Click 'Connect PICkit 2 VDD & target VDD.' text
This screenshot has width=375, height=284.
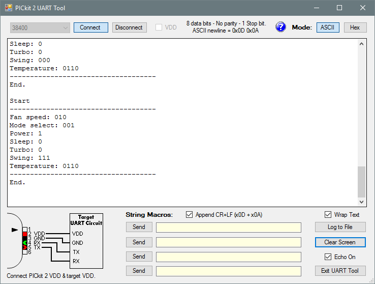click(51, 276)
